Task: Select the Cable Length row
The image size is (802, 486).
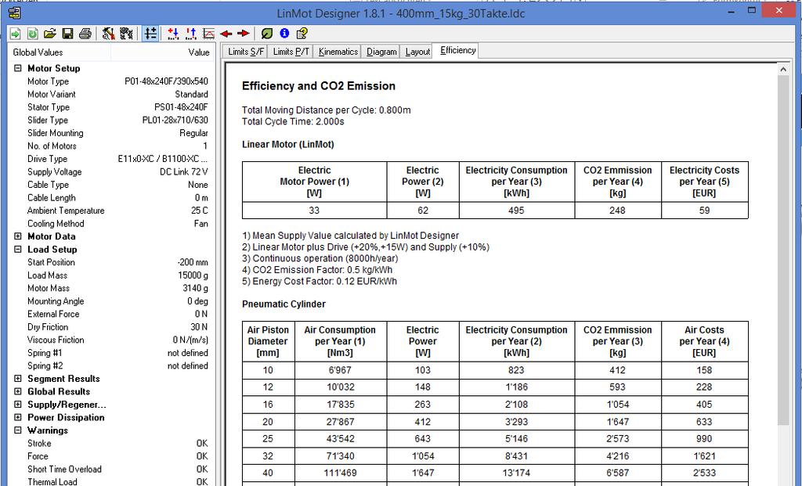Action: [111, 198]
